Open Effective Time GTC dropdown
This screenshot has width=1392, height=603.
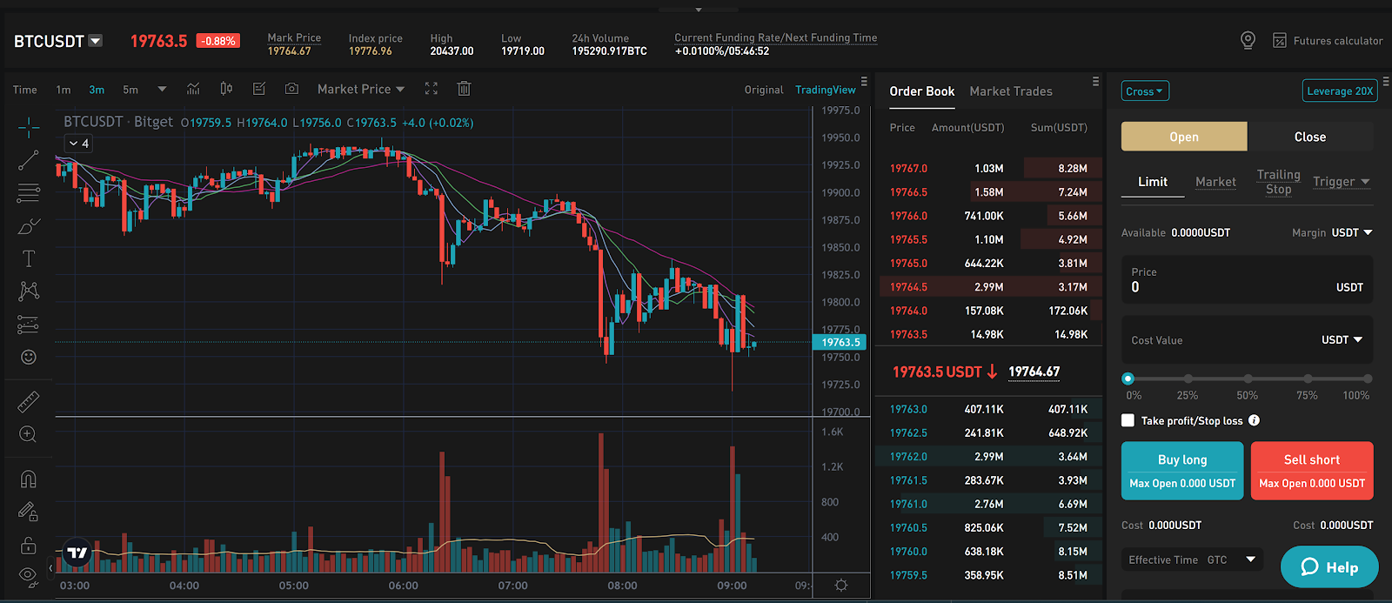1193,559
